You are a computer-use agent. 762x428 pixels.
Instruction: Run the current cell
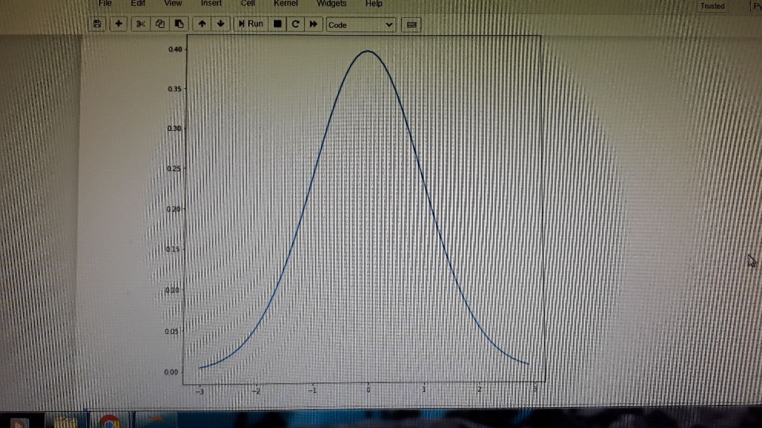pyautogui.click(x=251, y=24)
